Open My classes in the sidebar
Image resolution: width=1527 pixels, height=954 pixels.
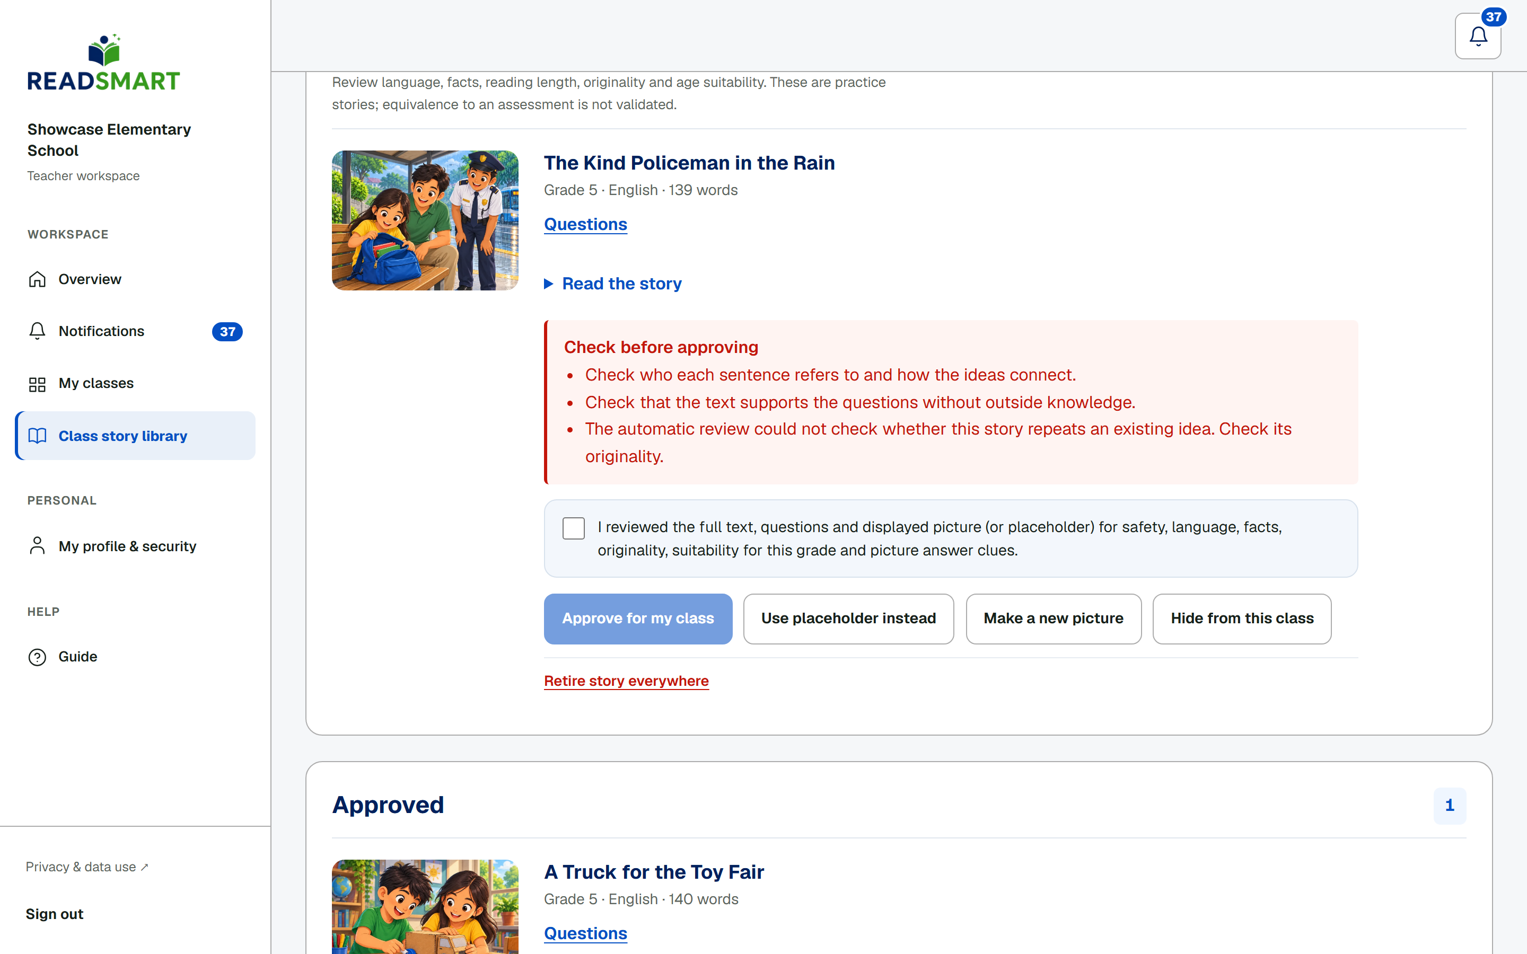click(135, 384)
